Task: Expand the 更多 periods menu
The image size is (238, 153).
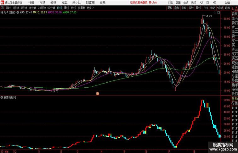Action: (x=90, y=8)
